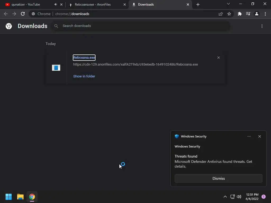This screenshot has height=203, width=271.
Task: Click the Chrome site info chip
Action: coord(41,14)
